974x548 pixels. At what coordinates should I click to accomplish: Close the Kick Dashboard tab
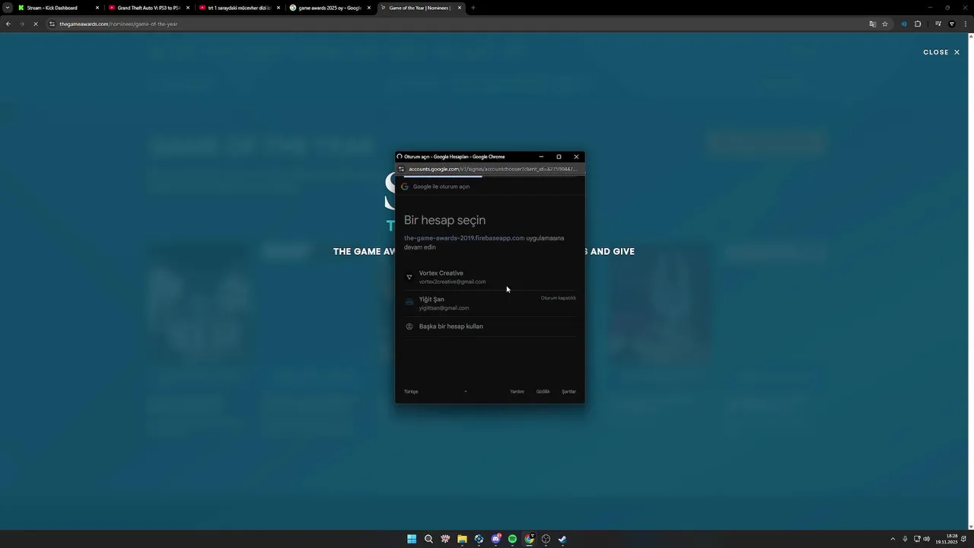[97, 8]
